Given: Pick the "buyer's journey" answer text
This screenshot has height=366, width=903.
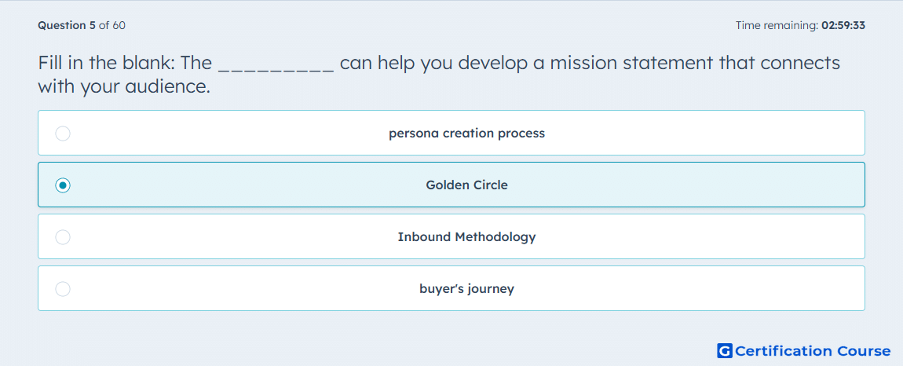Looking at the screenshot, I should click(x=466, y=289).
